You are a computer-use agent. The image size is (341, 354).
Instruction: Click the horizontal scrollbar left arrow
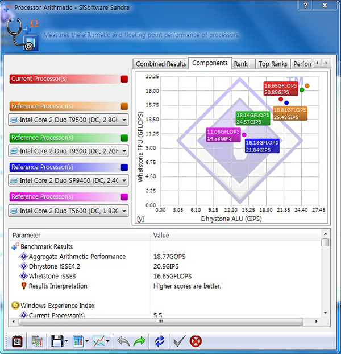(14, 321)
